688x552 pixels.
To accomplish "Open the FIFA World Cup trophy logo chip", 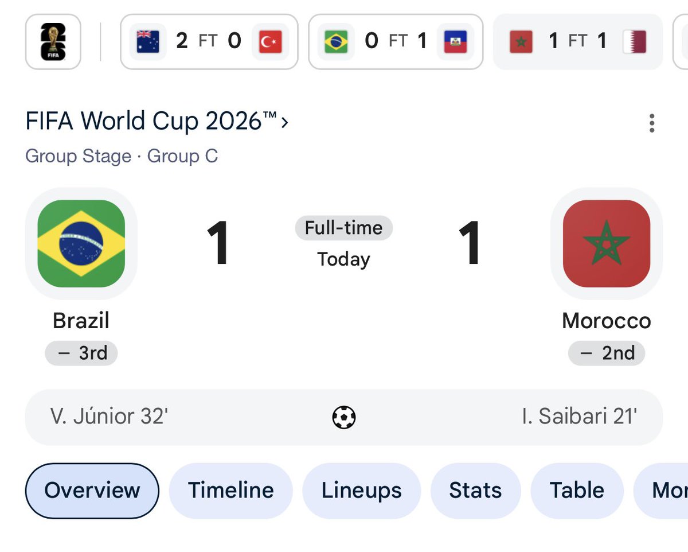I will pos(53,42).
